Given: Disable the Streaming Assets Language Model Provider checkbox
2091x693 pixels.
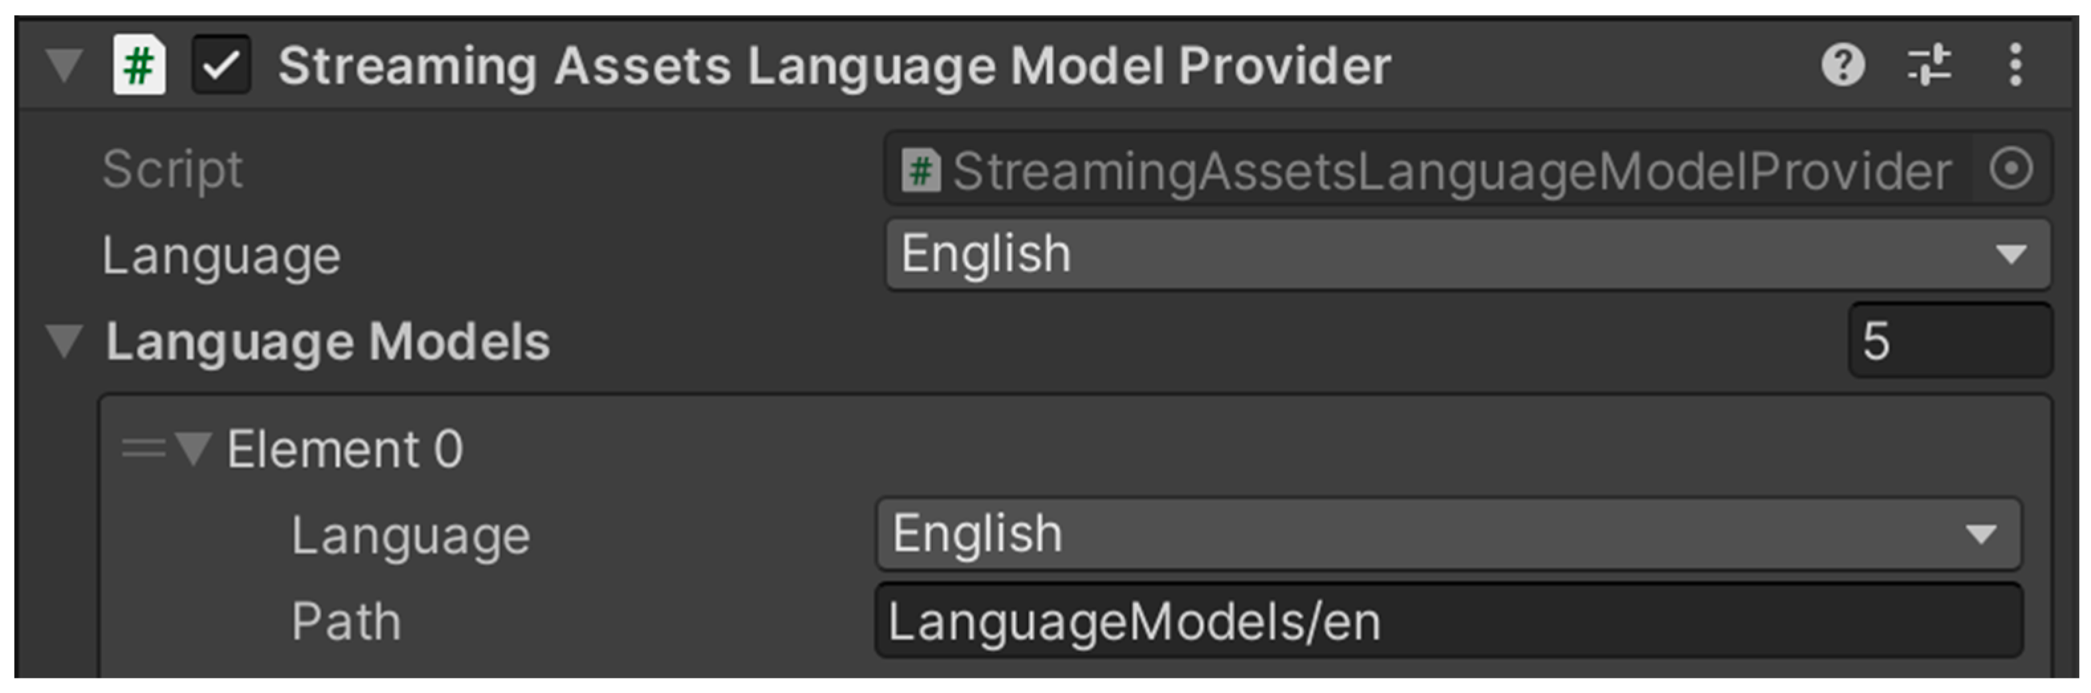Looking at the screenshot, I should click(x=221, y=65).
